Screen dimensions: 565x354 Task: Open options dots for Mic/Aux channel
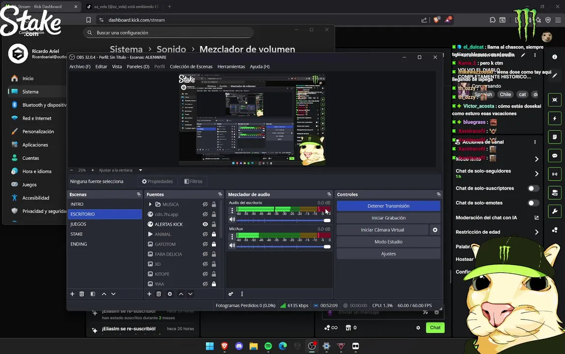point(232,236)
